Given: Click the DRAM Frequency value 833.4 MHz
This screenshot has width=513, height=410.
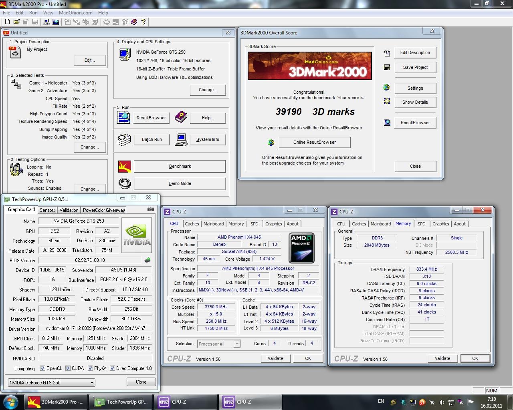Looking at the screenshot, I should (x=426, y=269).
